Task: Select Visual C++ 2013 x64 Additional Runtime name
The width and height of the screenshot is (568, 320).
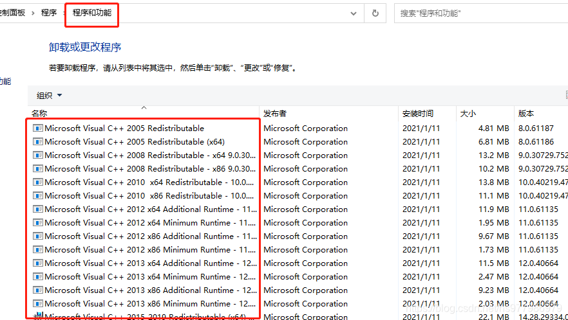Action: tap(151, 263)
